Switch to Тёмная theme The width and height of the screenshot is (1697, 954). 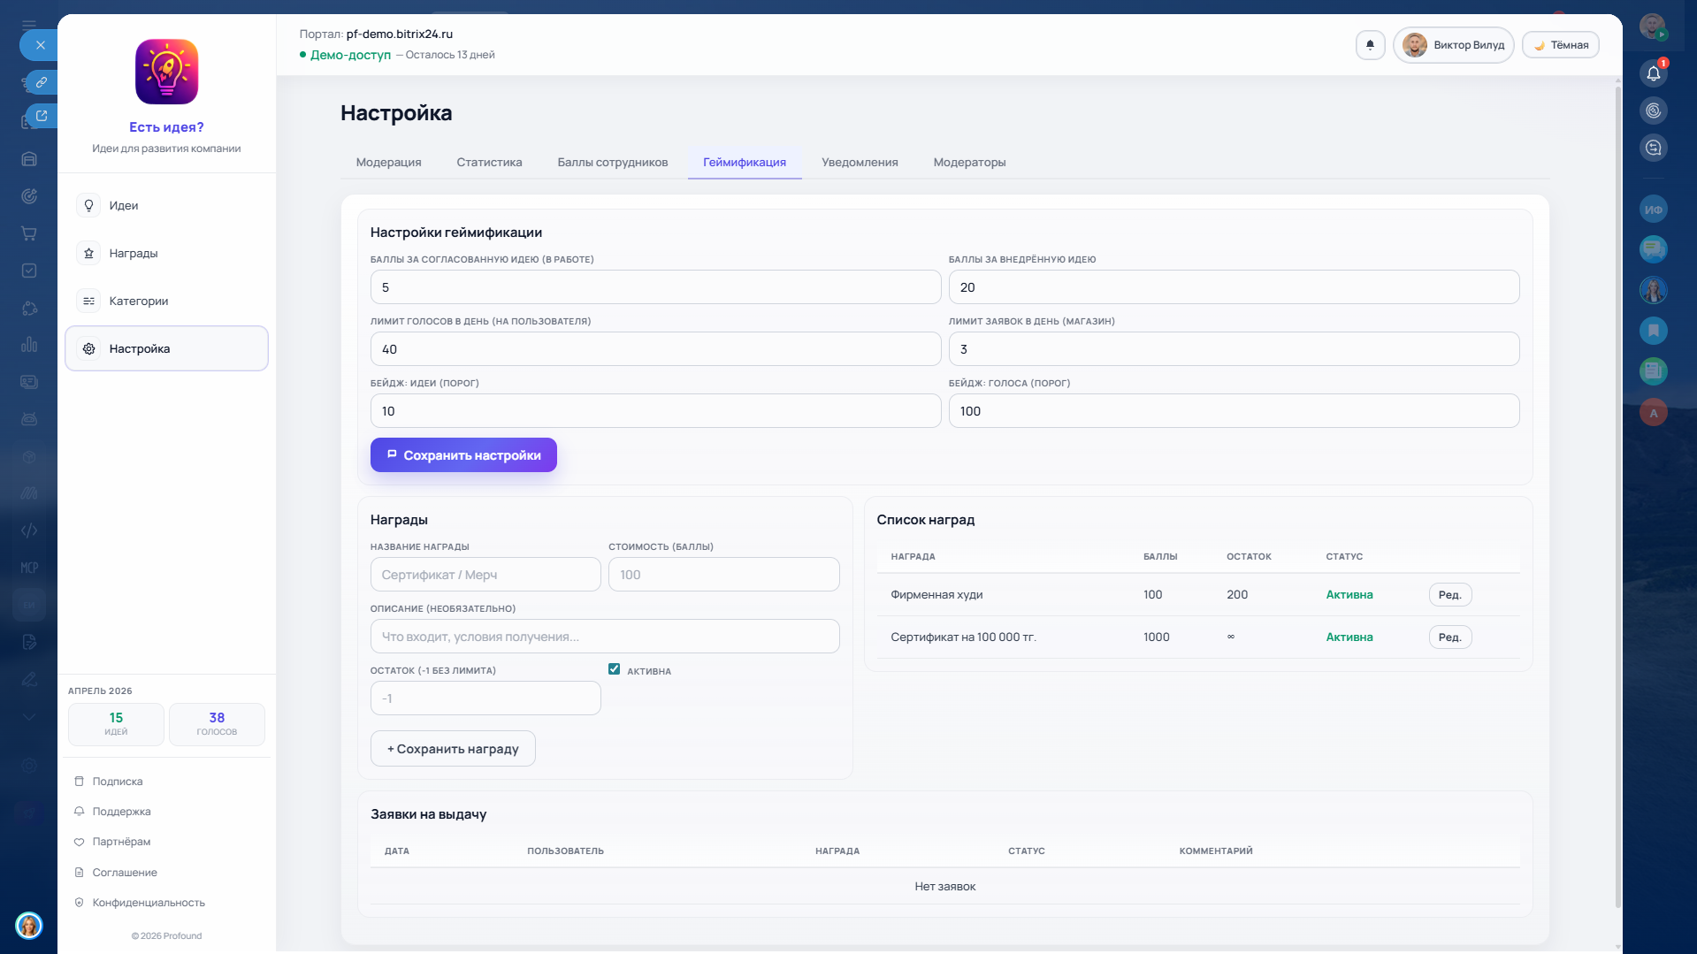[x=1560, y=45]
